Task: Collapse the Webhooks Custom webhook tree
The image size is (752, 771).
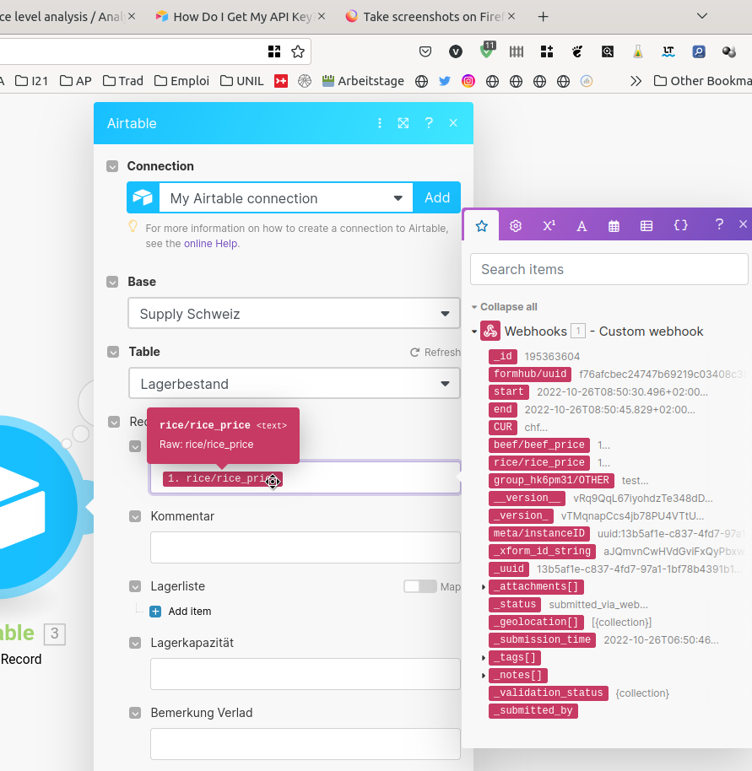Action: [x=474, y=332]
